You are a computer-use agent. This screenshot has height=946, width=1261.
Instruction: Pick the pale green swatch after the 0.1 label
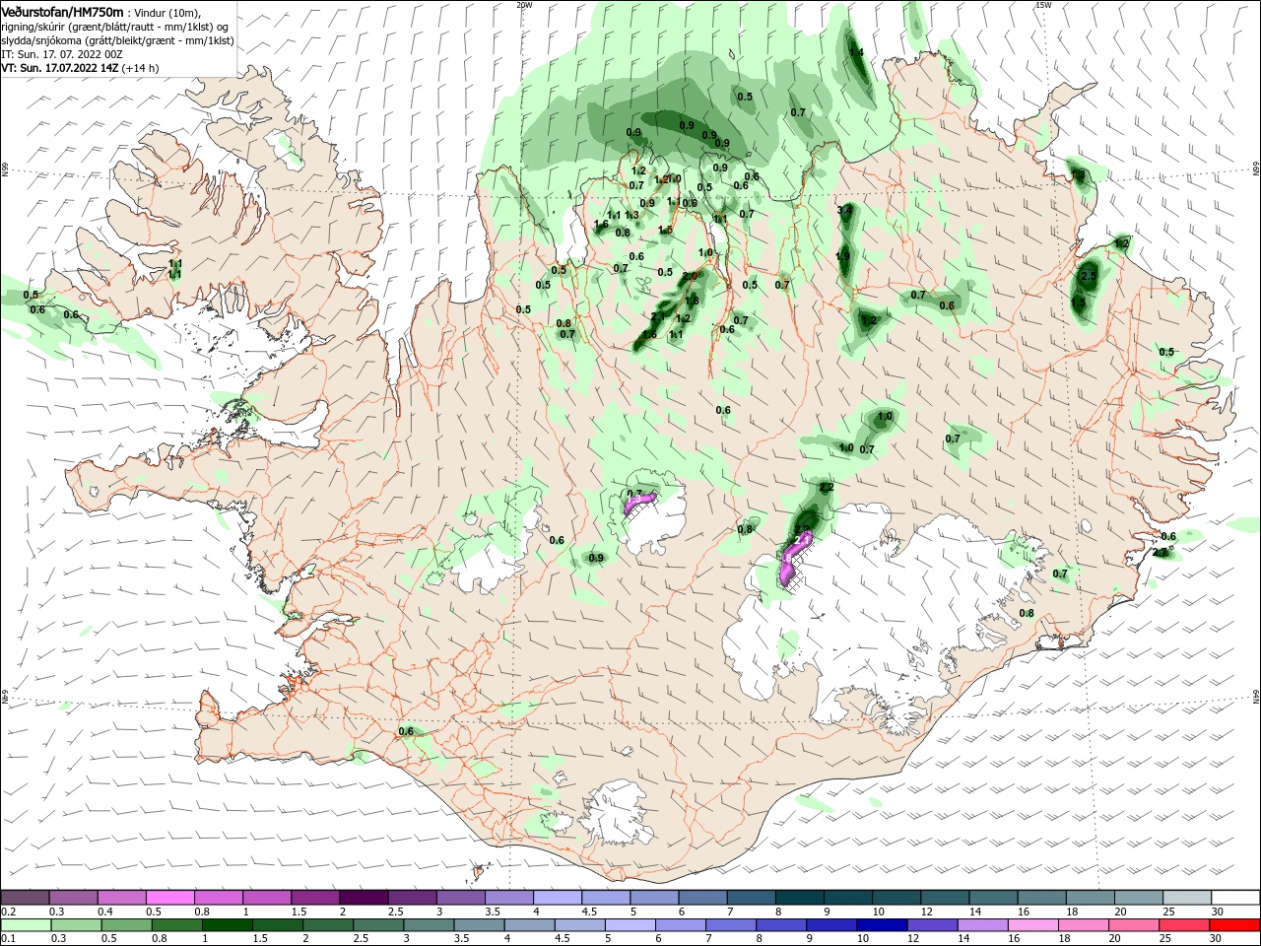(x=26, y=925)
